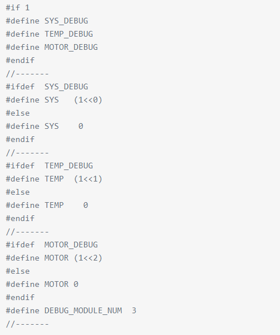Click the #else after SYS define
This screenshot has height=335, width=280.
coord(18,113)
